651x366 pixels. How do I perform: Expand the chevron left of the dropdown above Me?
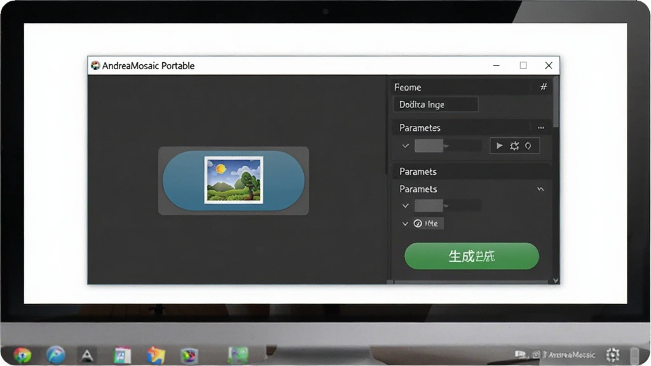(x=406, y=205)
